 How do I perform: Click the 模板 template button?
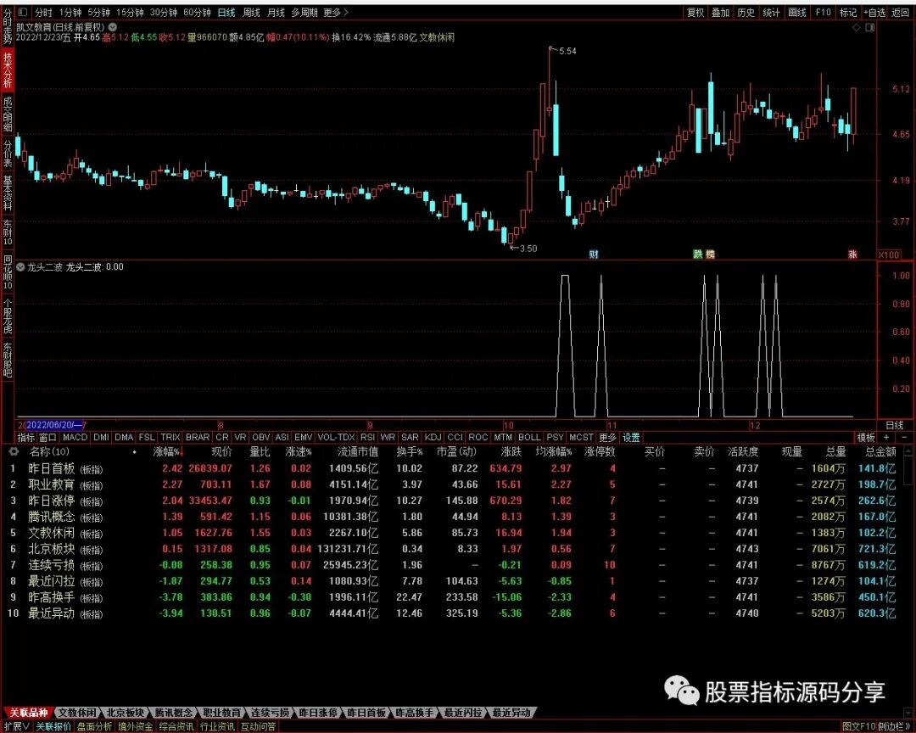[x=866, y=437]
